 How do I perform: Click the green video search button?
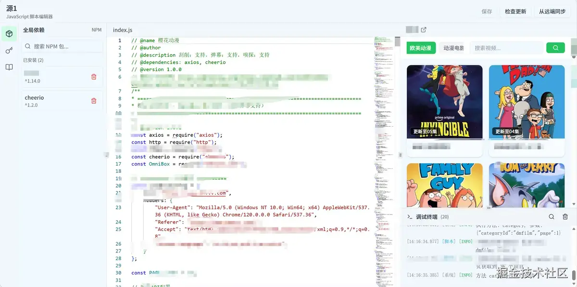coord(555,48)
